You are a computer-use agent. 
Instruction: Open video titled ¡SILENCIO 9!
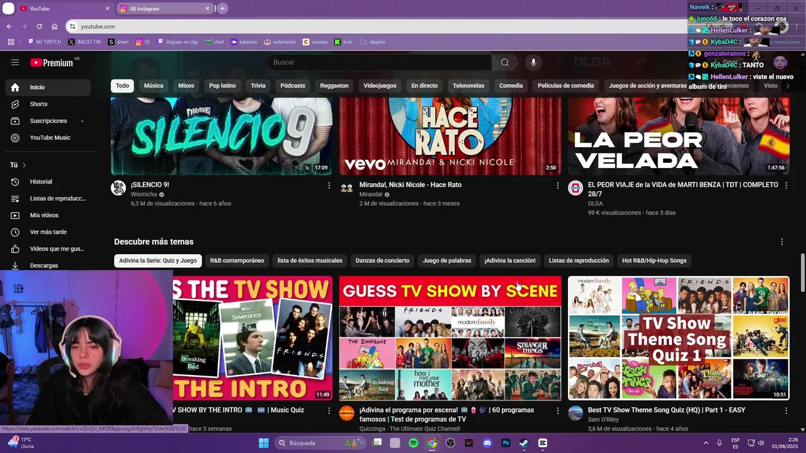point(150,185)
